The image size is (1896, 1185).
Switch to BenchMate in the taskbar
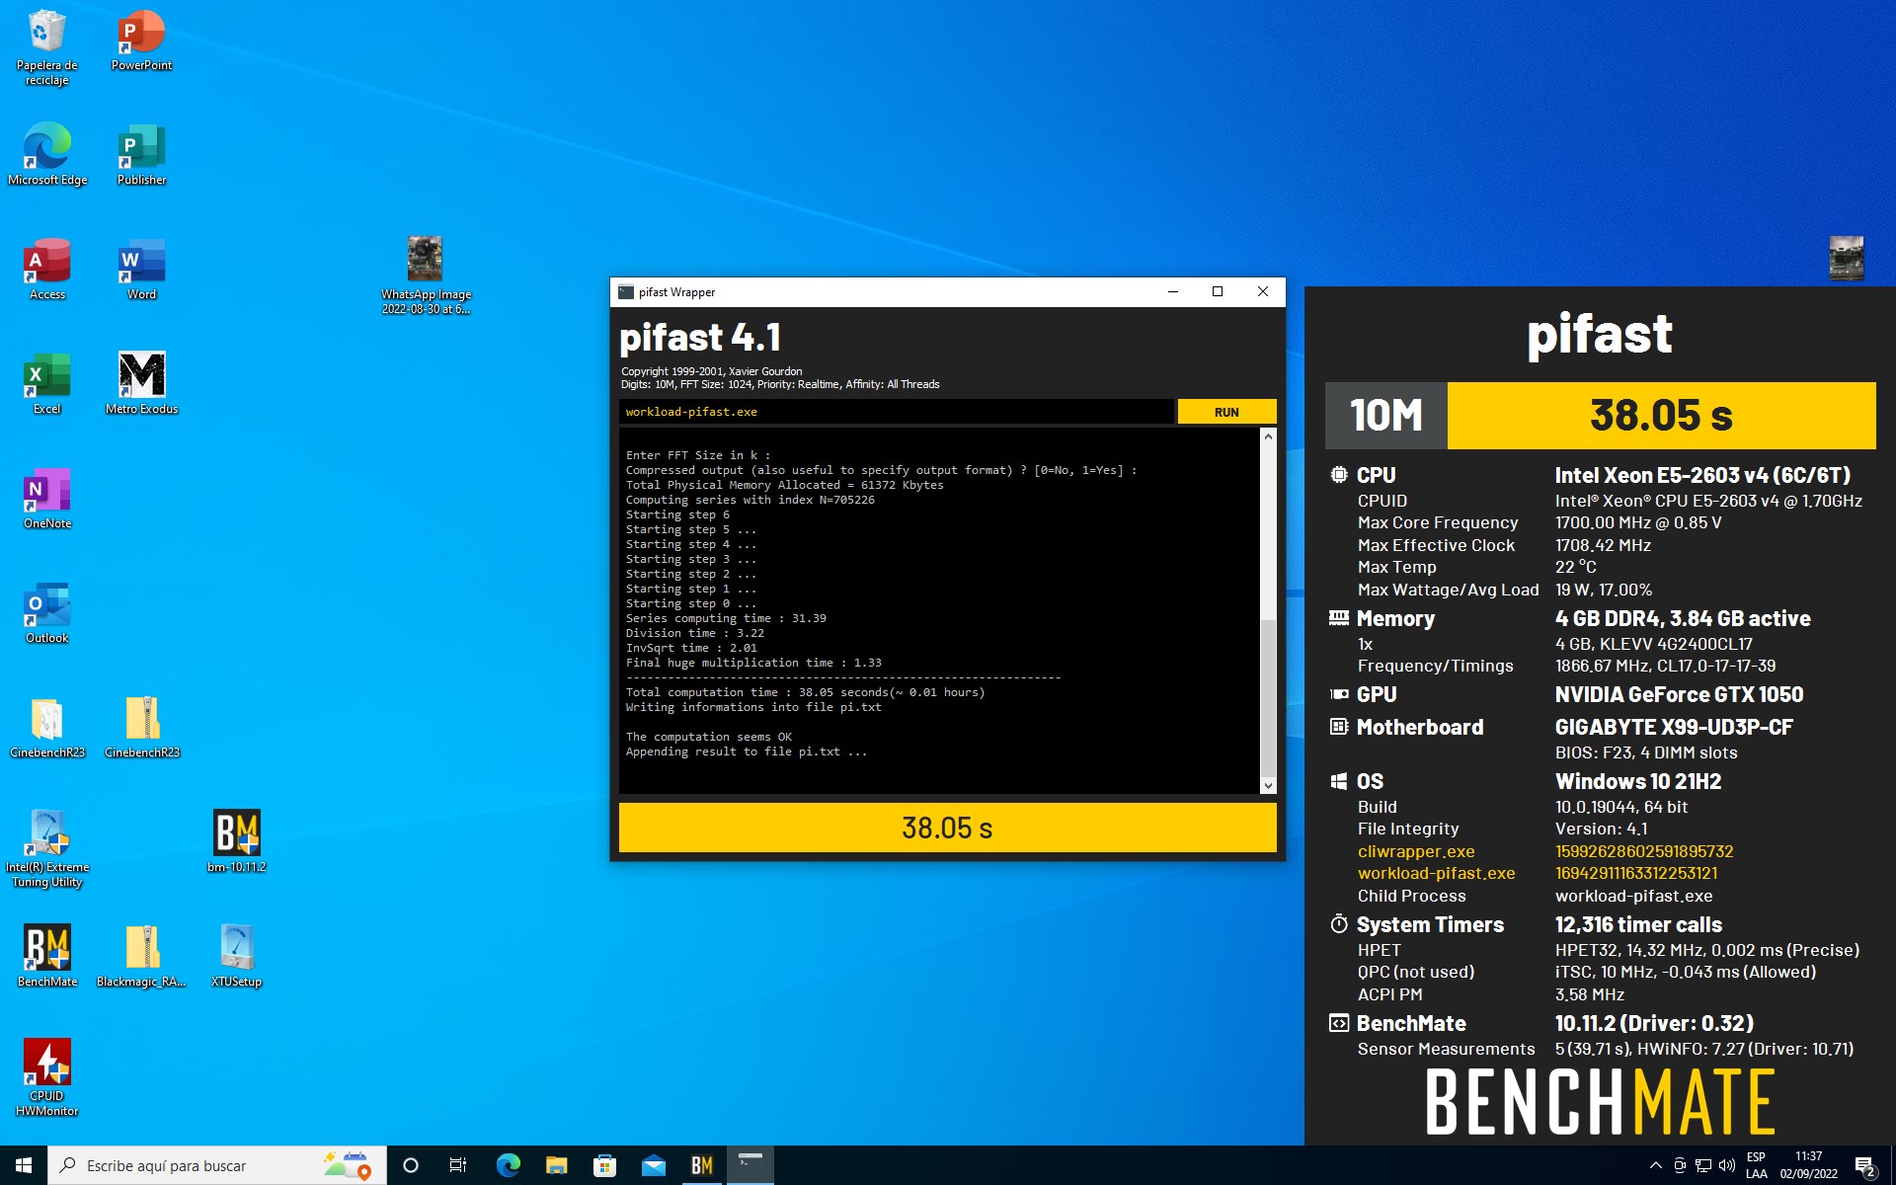pyautogui.click(x=701, y=1165)
